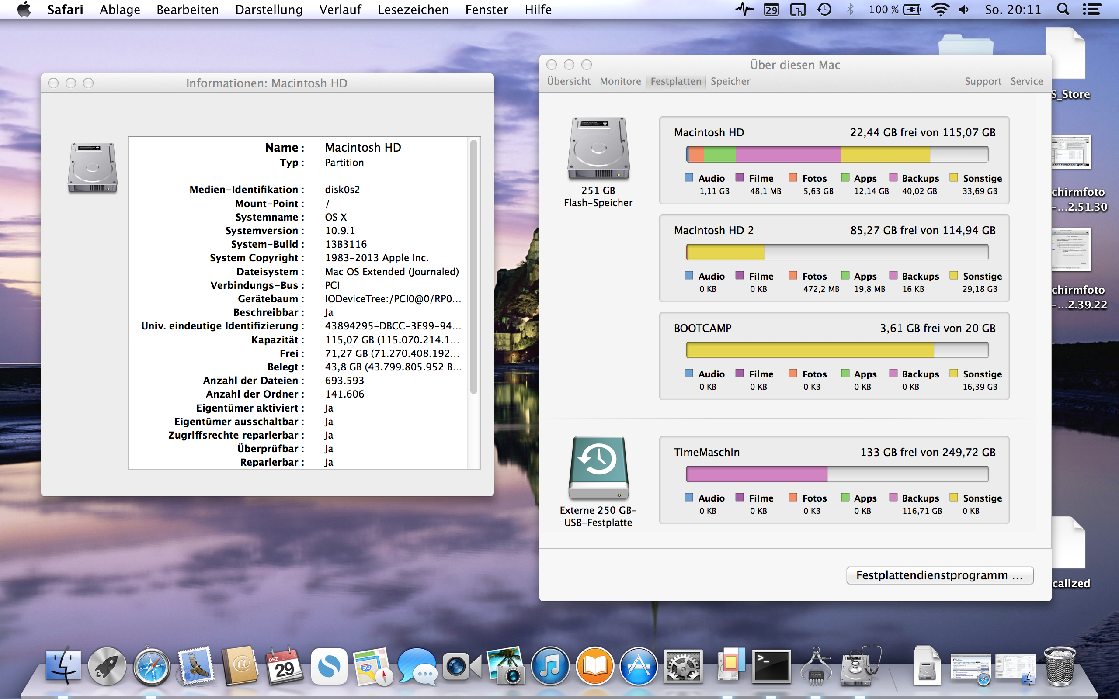Click the TimeMaschin external drive icon
Viewport: 1119px width, 699px height.
[x=598, y=468]
